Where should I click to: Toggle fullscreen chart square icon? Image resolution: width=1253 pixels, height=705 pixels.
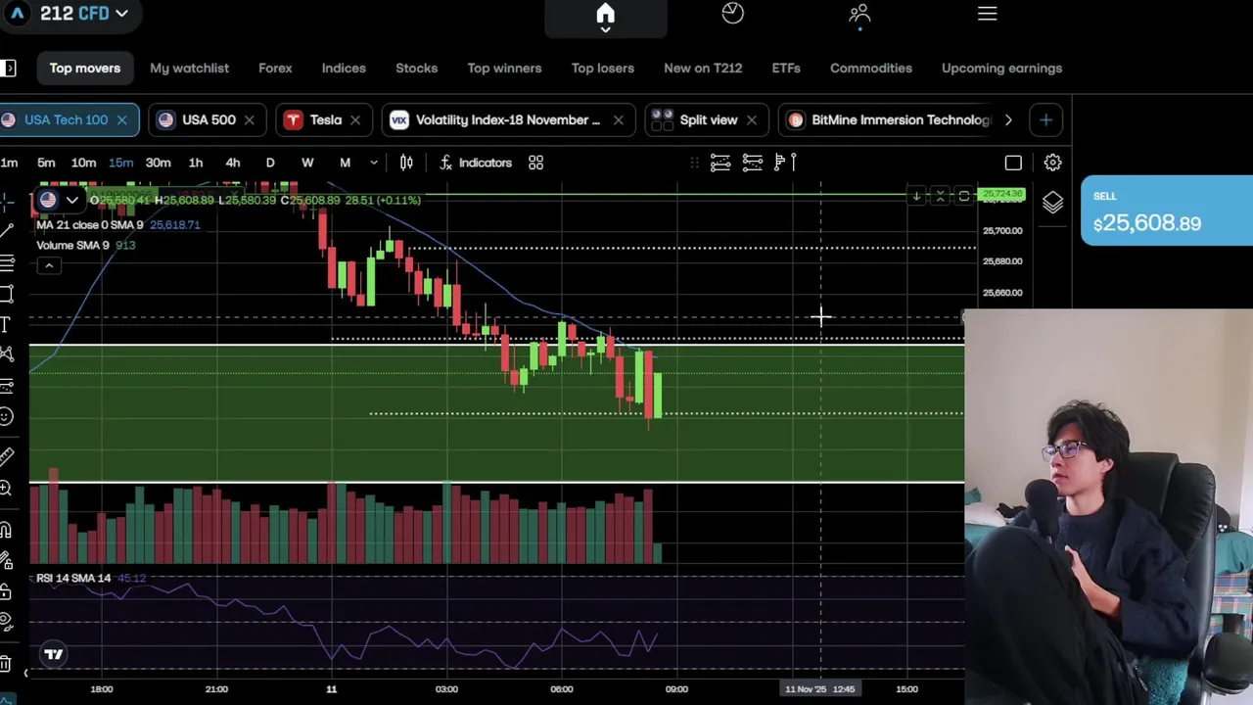1013,163
